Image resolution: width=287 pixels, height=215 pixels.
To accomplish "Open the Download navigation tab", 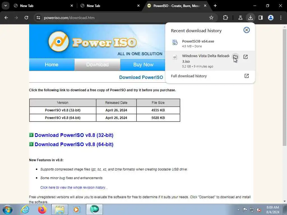I will pyautogui.click(x=97, y=65).
